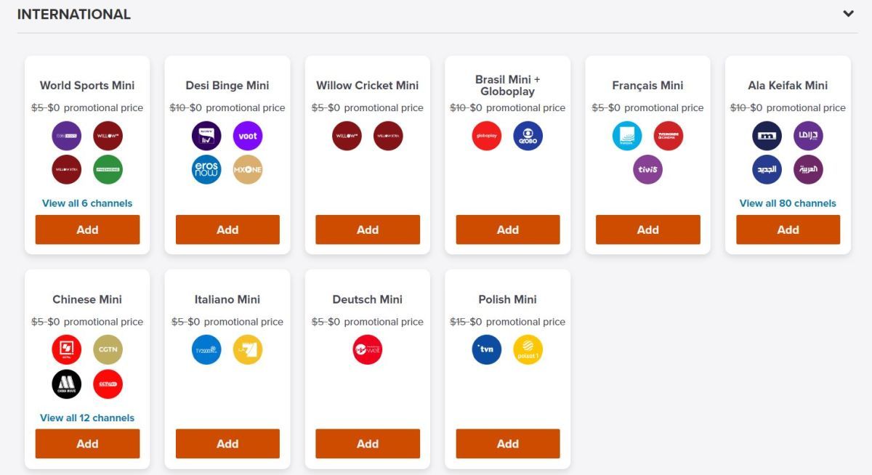Screen dimensions: 872x475
Task: Click the Eros Now channel icon
Action: point(206,169)
